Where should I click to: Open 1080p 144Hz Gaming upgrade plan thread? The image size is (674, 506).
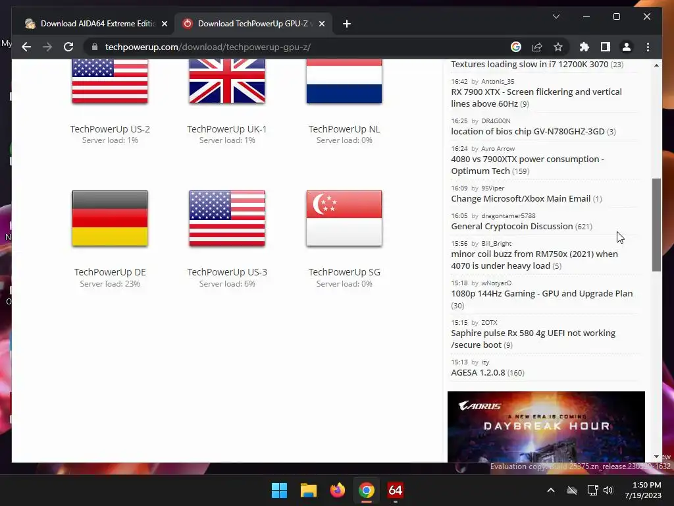[x=542, y=293]
